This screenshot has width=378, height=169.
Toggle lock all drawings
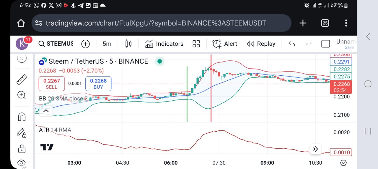[22, 149]
